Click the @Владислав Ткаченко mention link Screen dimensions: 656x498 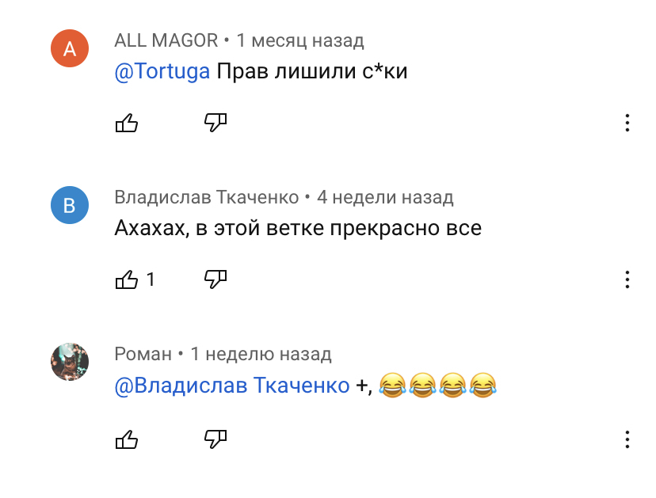tap(232, 386)
